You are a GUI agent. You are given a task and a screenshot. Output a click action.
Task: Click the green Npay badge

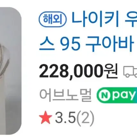point(117,95)
